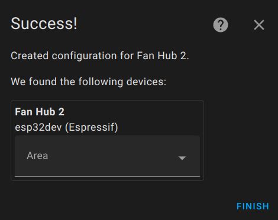278x220 pixels.
Task: Click the word esp32dev in the device card
Action: (x=38, y=128)
